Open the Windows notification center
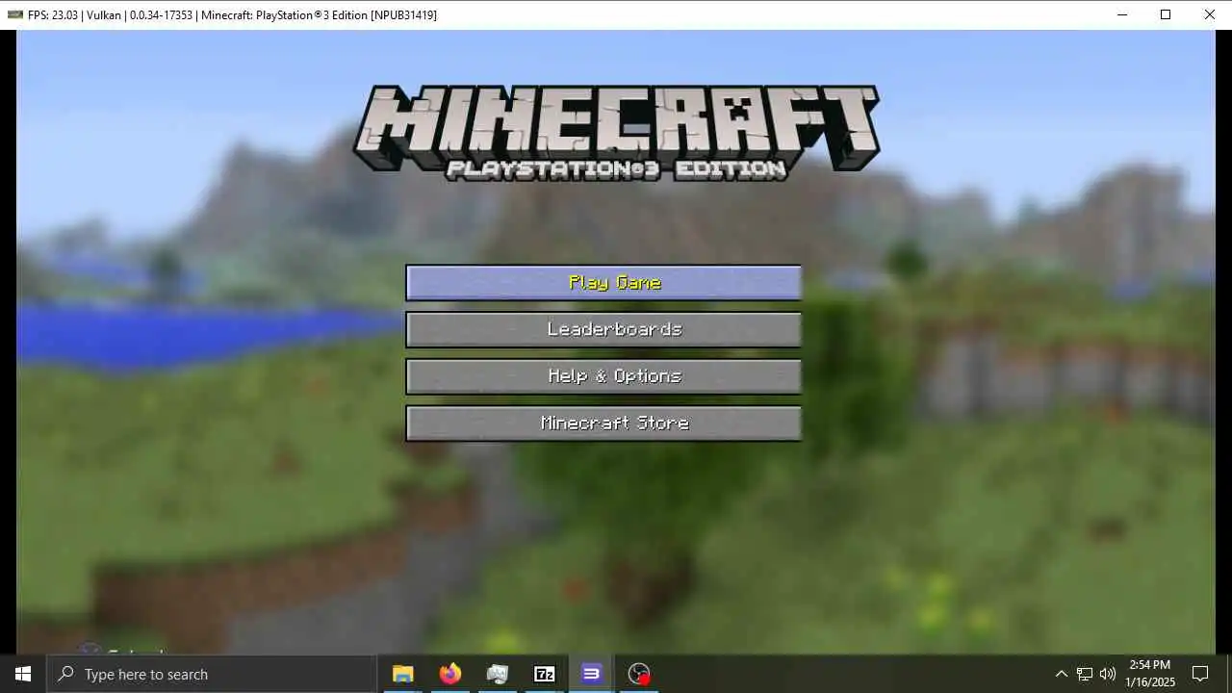Viewport: 1232px width, 693px height. [x=1200, y=674]
